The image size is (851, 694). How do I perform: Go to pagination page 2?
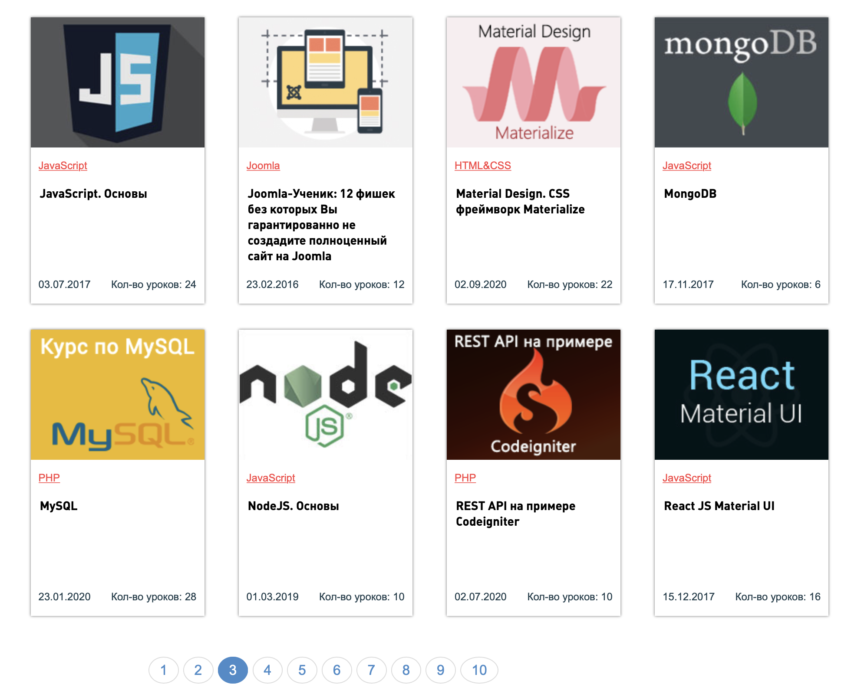click(x=198, y=670)
